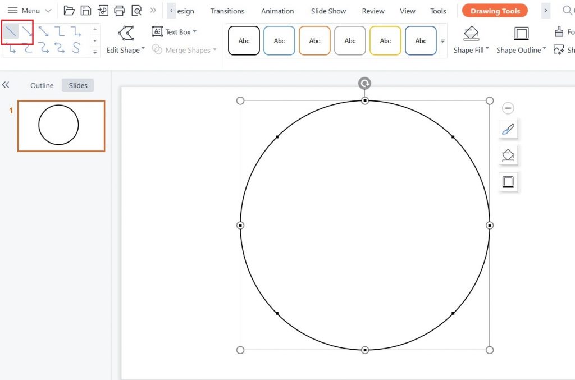575x380 pixels.
Task: Select the straight Line shape
Action: click(x=11, y=32)
